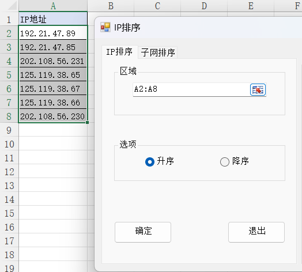The height and width of the screenshot is (272, 302).
Task: Select cell with 125.119.38.67
Action: tap(53, 88)
